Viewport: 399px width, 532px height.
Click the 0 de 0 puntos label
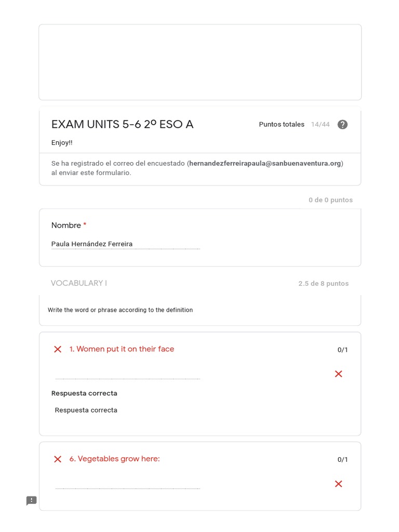coord(330,200)
